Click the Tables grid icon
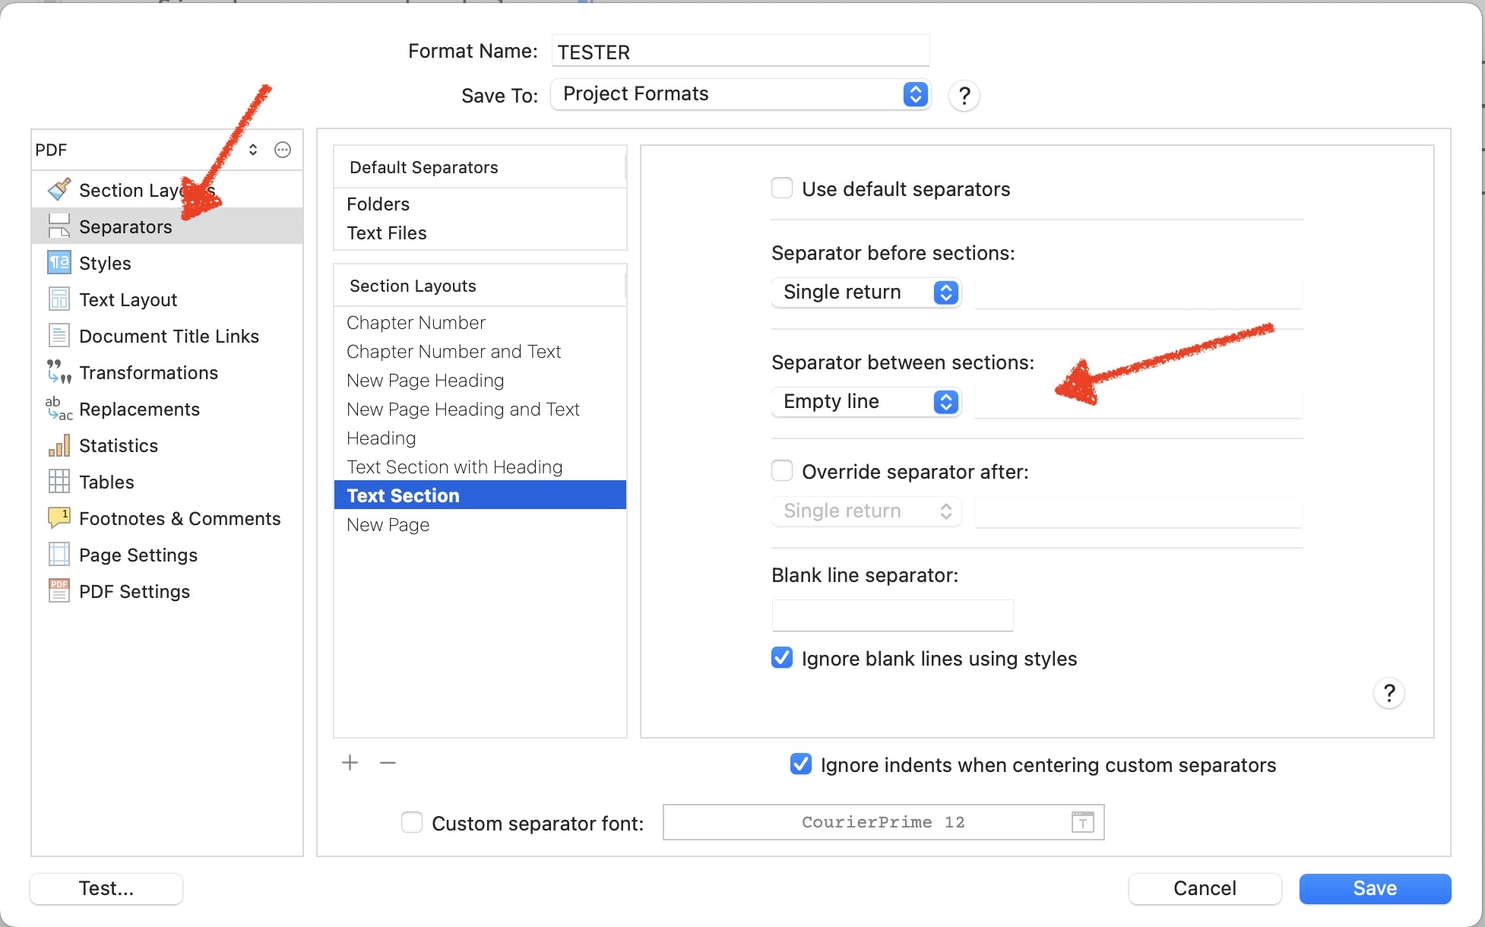1485x927 pixels. pyautogui.click(x=59, y=482)
